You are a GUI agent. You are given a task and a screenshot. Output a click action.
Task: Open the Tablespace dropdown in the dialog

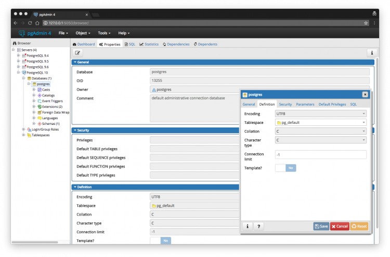321,122
